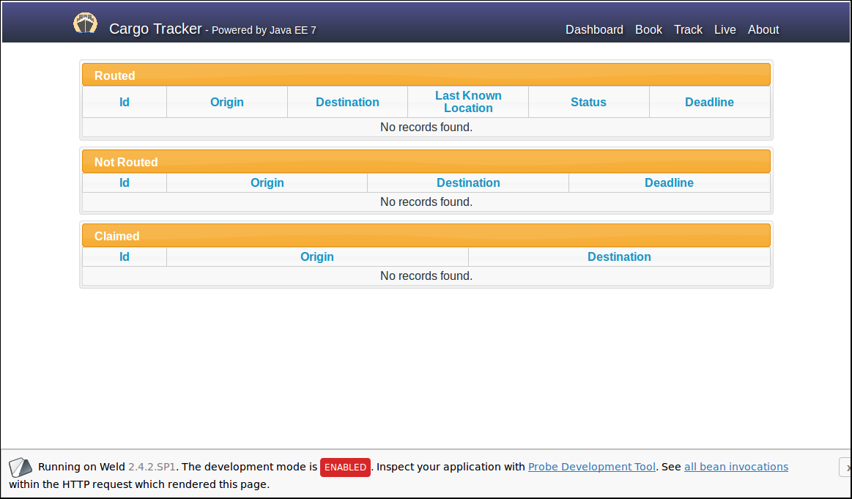The width and height of the screenshot is (852, 499).
Task: Open the About page
Action: point(763,29)
